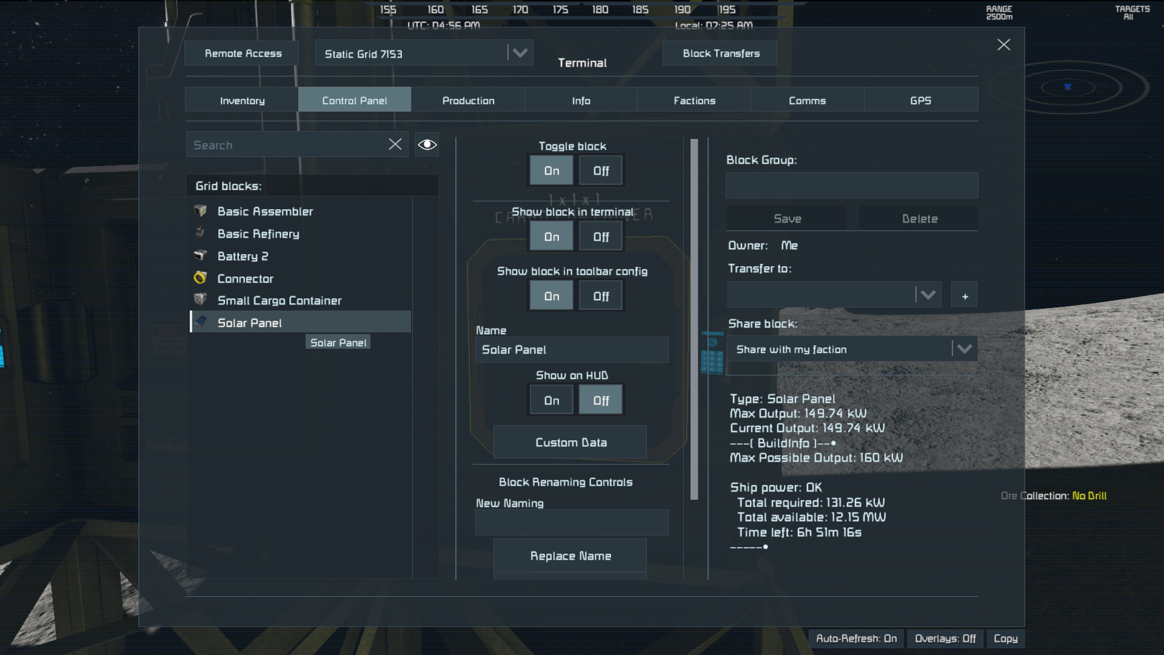Open the Production tab
The image size is (1164, 655).
(468, 101)
